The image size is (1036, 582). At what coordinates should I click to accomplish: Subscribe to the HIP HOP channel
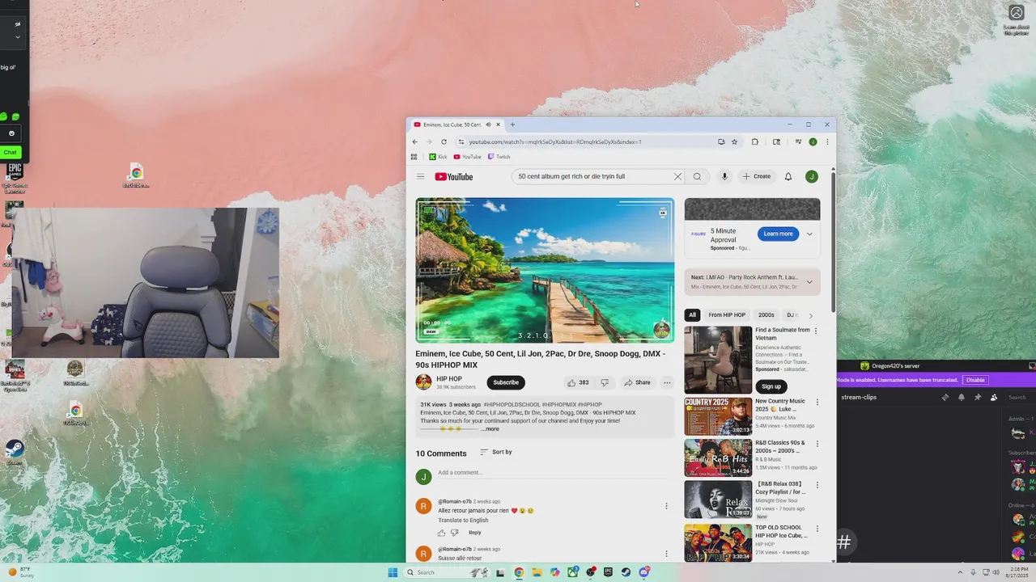(x=506, y=382)
